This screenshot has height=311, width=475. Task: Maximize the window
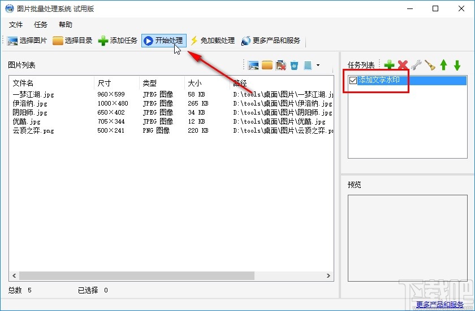435,8
